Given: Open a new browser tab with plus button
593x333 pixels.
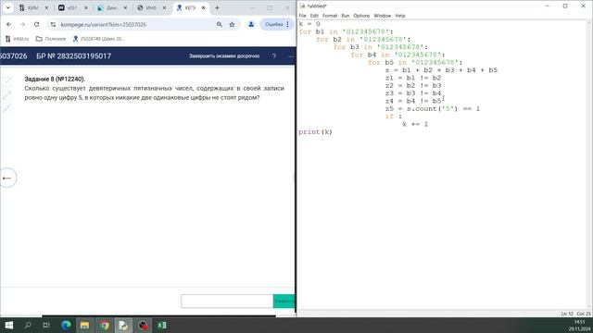Looking at the screenshot, I should (x=217, y=7).
